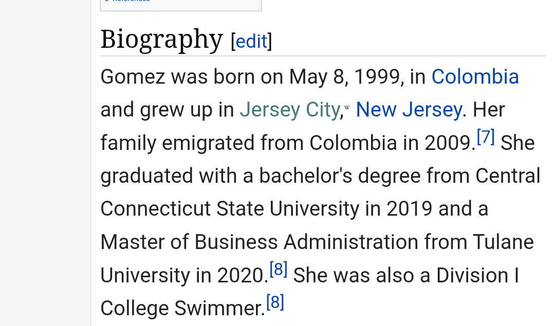Click the Biography section heading
This screenshot has width=555, height=326.
tap(161, 39)
